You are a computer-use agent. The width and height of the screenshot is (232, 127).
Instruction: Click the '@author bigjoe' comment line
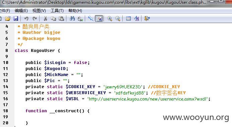(39, 33)
